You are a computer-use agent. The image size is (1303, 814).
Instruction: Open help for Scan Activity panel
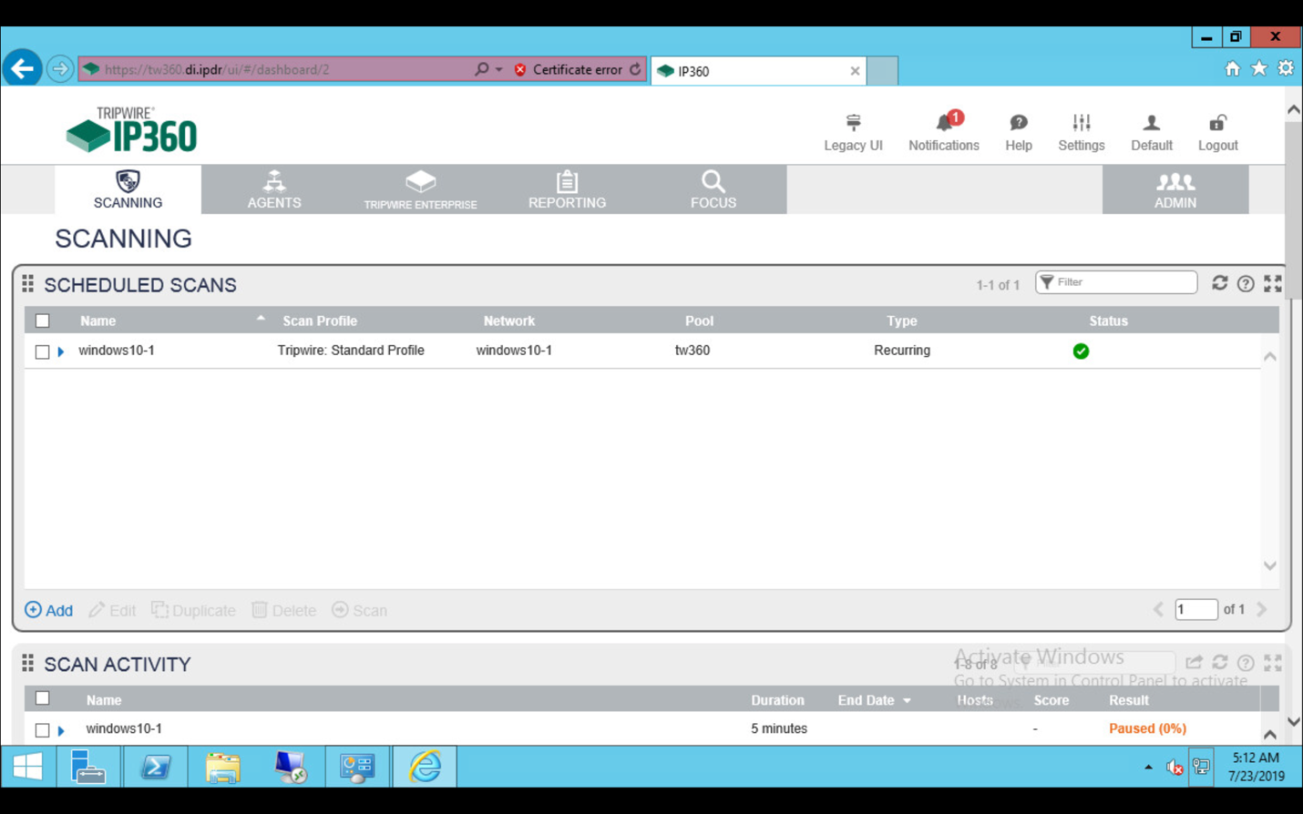point(1246,663)
